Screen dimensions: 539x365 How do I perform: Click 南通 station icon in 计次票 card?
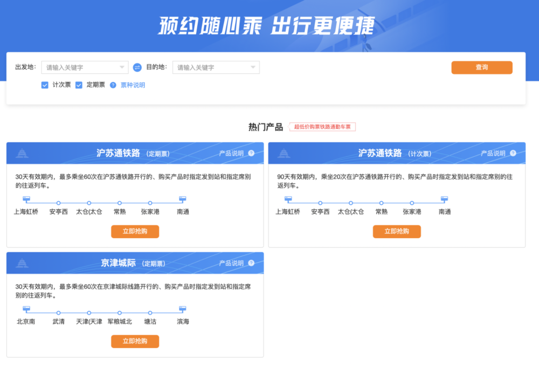(445, 200)
